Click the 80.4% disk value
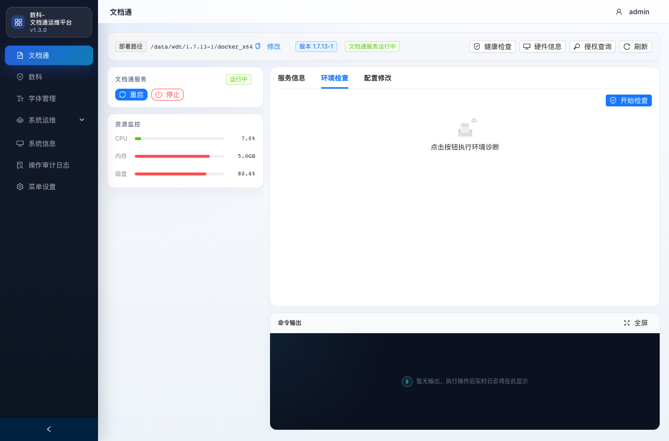 (247, 174)
